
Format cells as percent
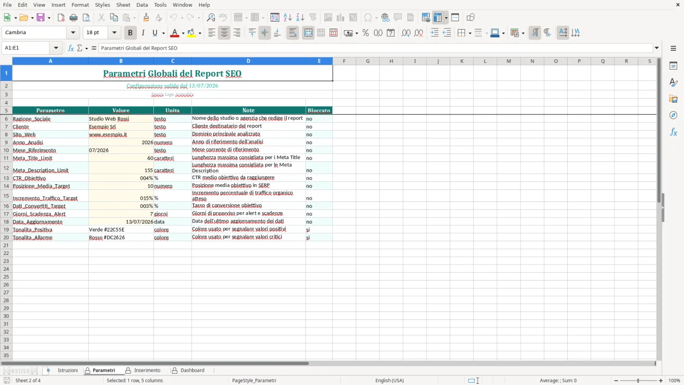(365, 33)
